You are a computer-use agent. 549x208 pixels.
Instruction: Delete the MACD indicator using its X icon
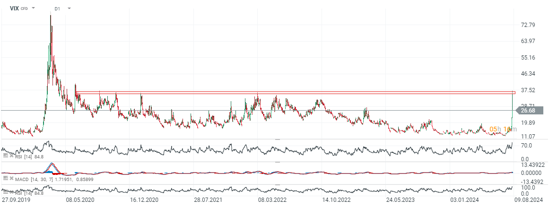(x=11, y=178)
